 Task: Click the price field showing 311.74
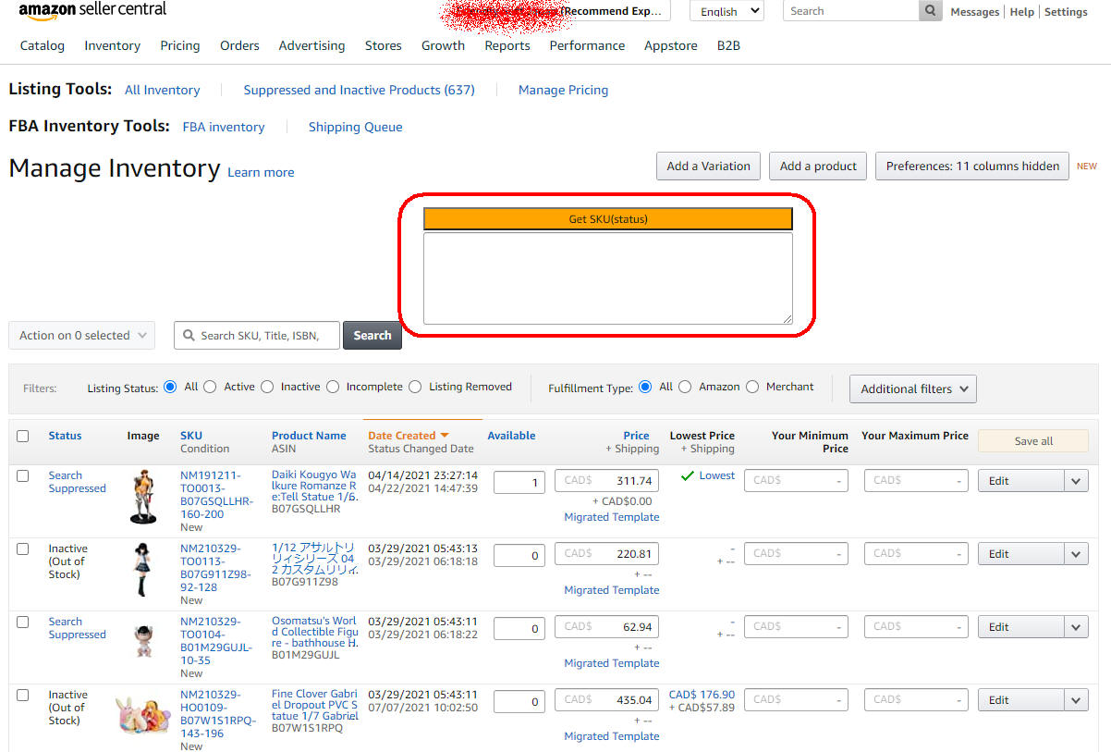(606, 481)
